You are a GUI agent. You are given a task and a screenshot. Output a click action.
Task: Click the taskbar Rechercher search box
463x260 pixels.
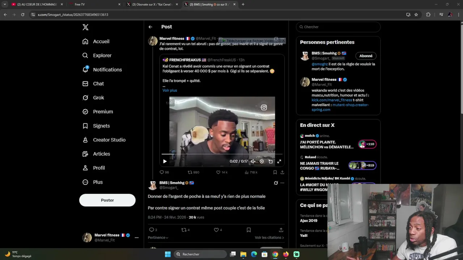(200, 254)
